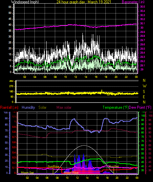The image size is (153, 182).
Task: Click the 30.5 barometer scale value
Action: click(x=142, y=7)
